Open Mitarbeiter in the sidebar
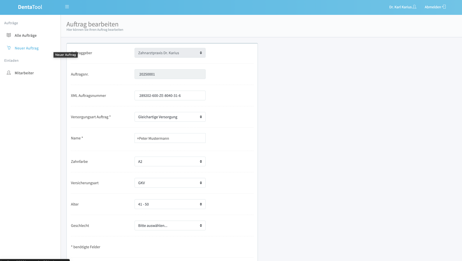 (24, 73)
